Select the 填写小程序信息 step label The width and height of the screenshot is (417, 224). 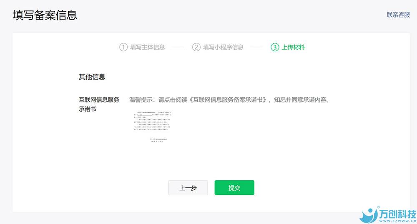click(223, 47)
